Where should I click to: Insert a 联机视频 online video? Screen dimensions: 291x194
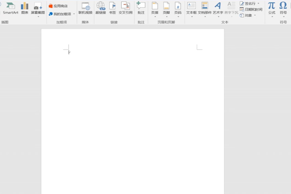tap(85, 8)
